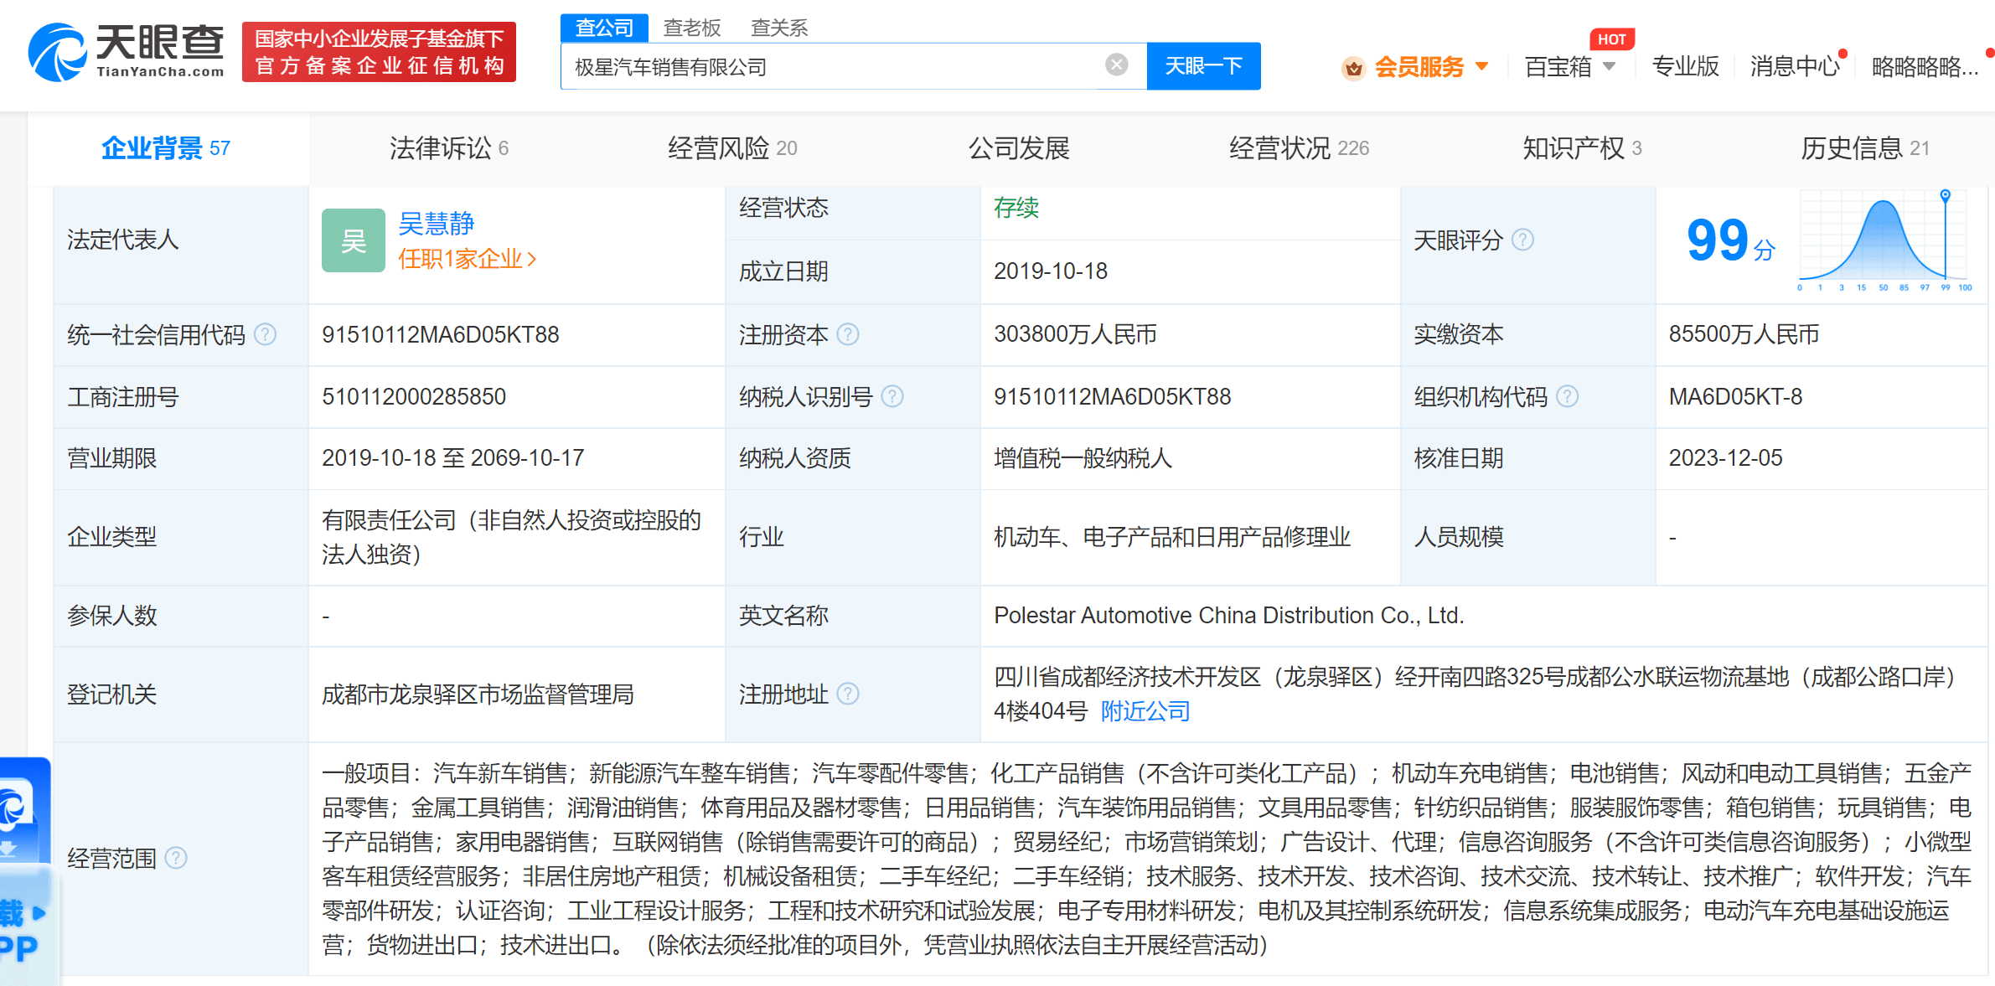The image size is (1995, 986).
Task: Click help icon beside 天眼评分
Action: click(x=1522, y=240)
